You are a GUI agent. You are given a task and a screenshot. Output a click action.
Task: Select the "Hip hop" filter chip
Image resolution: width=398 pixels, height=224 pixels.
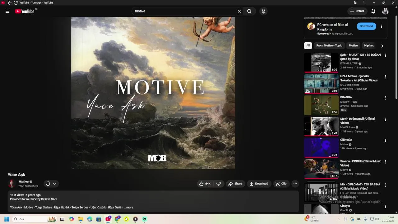pyautogui.click(x=369, y=45)
